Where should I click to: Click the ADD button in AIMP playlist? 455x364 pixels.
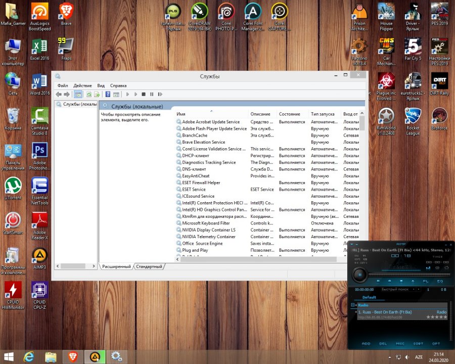coord(366,344)
